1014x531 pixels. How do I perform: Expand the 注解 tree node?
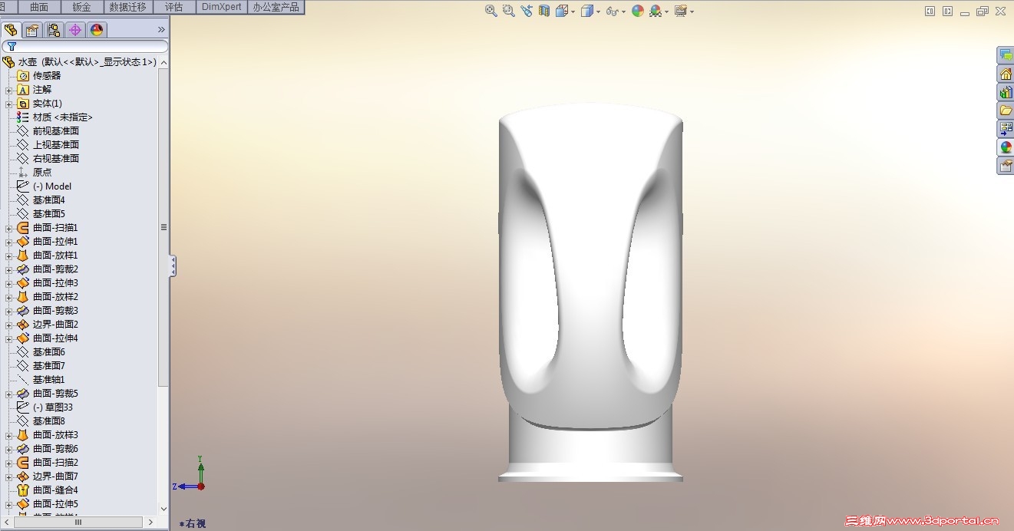click(x=9, y=90)
